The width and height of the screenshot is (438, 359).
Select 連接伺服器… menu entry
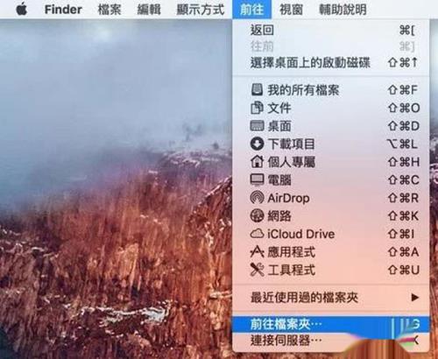pos(331,341)
